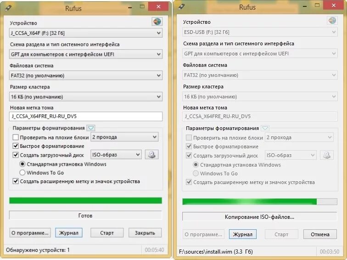The width and height of the screenshot is (347, 260).
Task: Click the language globe icon in left Rufus window
Action: (x=157, y=22)
